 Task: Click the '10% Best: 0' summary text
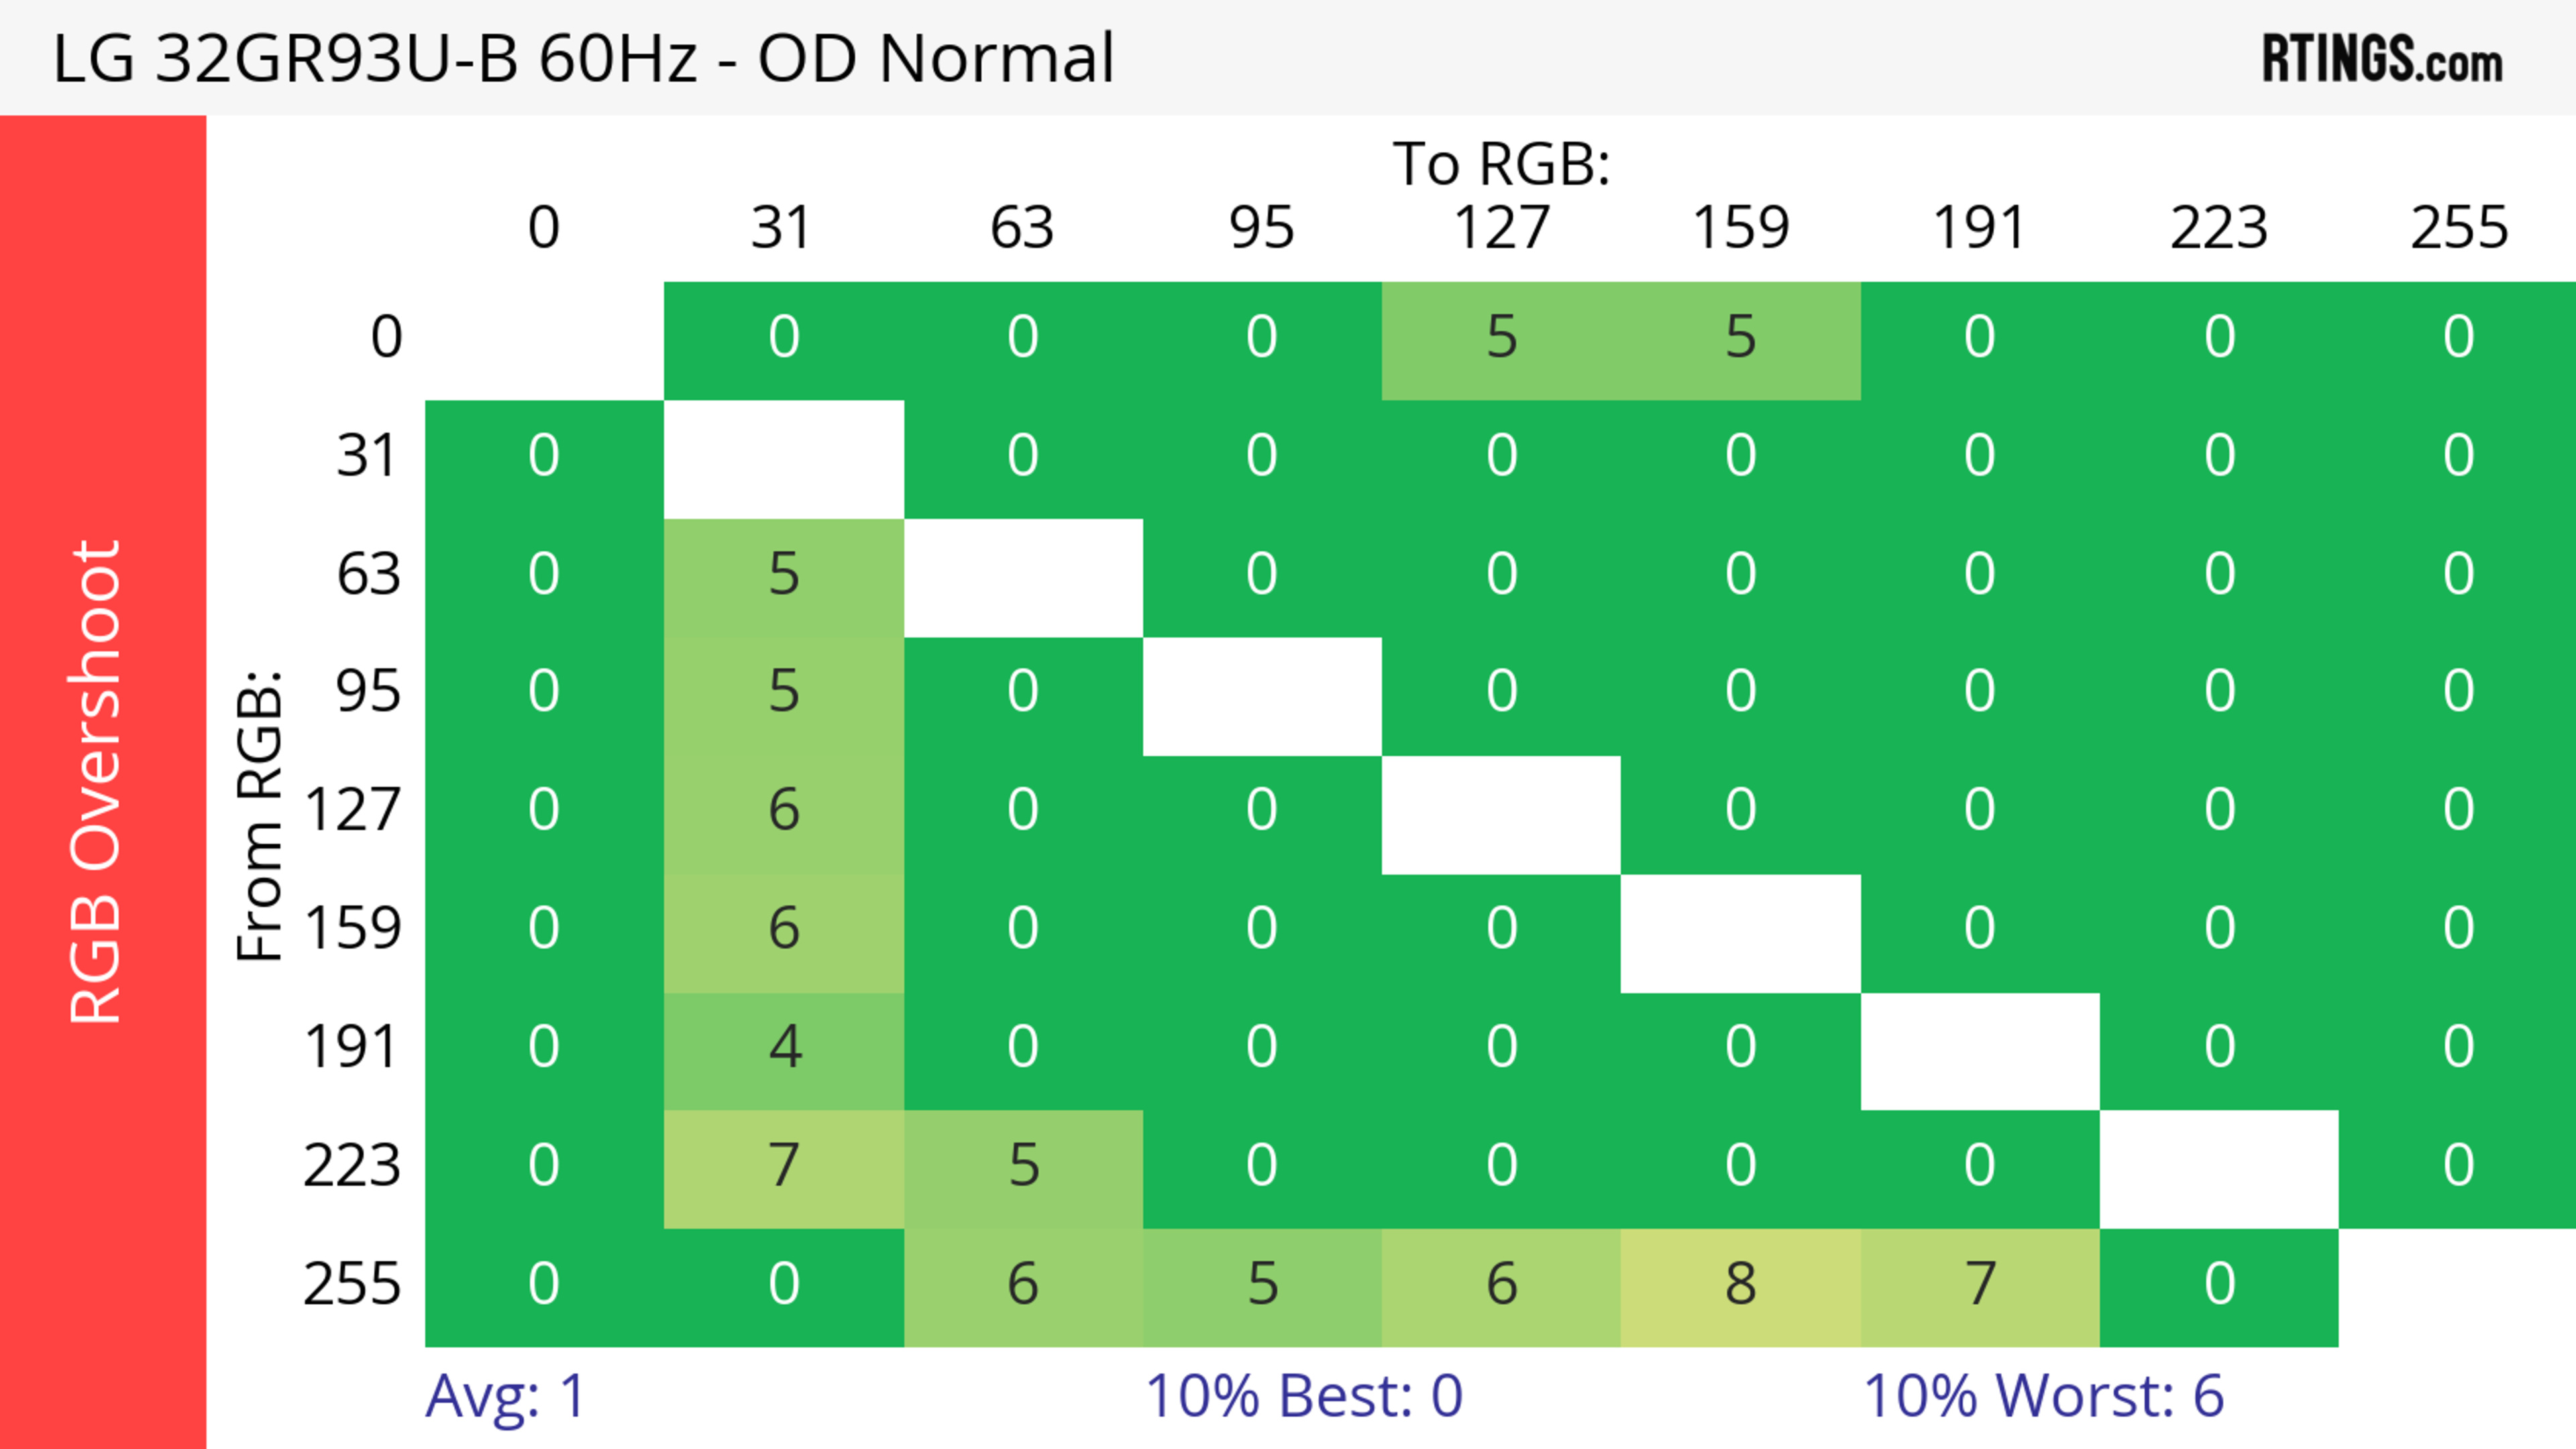[x=1304, y=1395]
